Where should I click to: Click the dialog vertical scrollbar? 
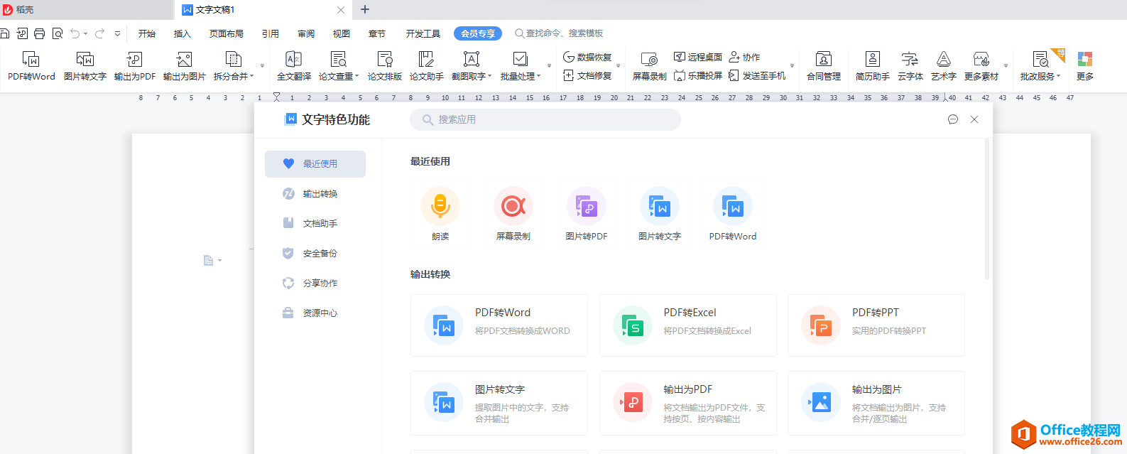987,209
